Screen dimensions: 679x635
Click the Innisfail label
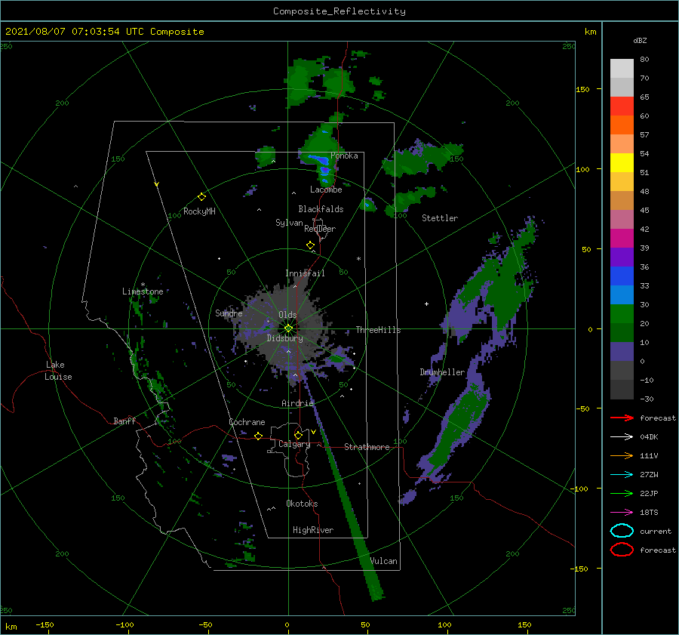pyautogui.click(x=305, y=273)
